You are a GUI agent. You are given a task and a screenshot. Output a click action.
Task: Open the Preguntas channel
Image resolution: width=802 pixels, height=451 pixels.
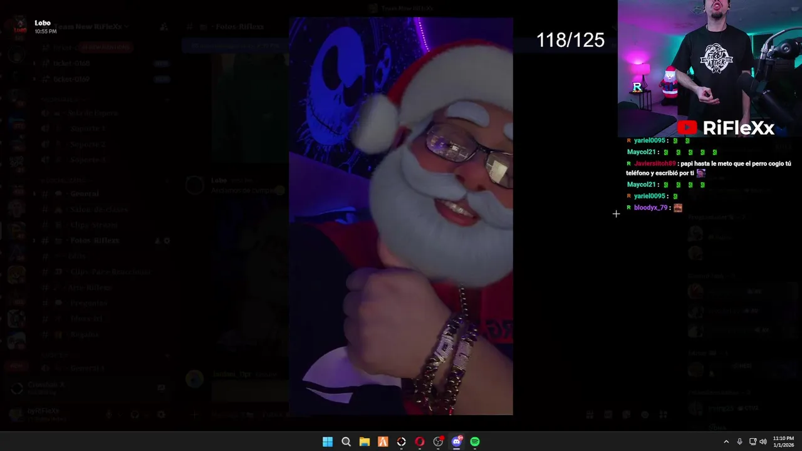pyautogui.click(x=88, y=303)
